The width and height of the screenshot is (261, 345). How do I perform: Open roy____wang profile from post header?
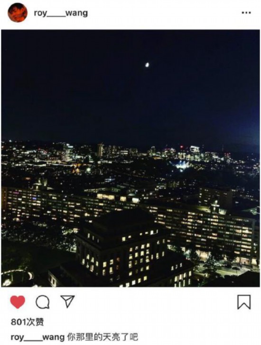point(61,13)
